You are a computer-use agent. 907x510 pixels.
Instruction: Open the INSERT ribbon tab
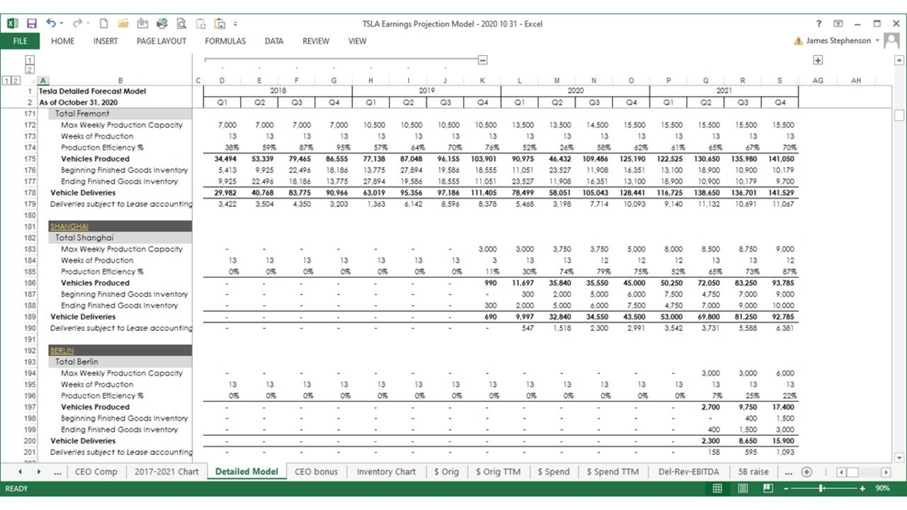106,41
